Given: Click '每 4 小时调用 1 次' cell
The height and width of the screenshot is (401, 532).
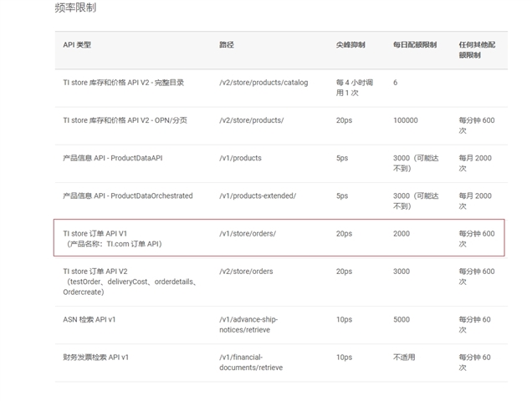Looking at the screenshot, I should pos(355,88).
